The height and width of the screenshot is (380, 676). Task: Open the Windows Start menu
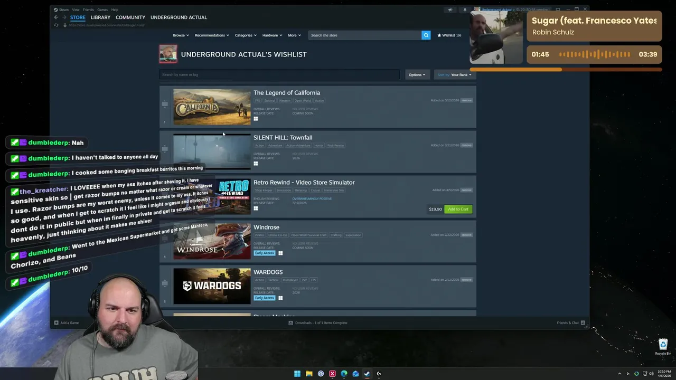(x=297, y=374)
